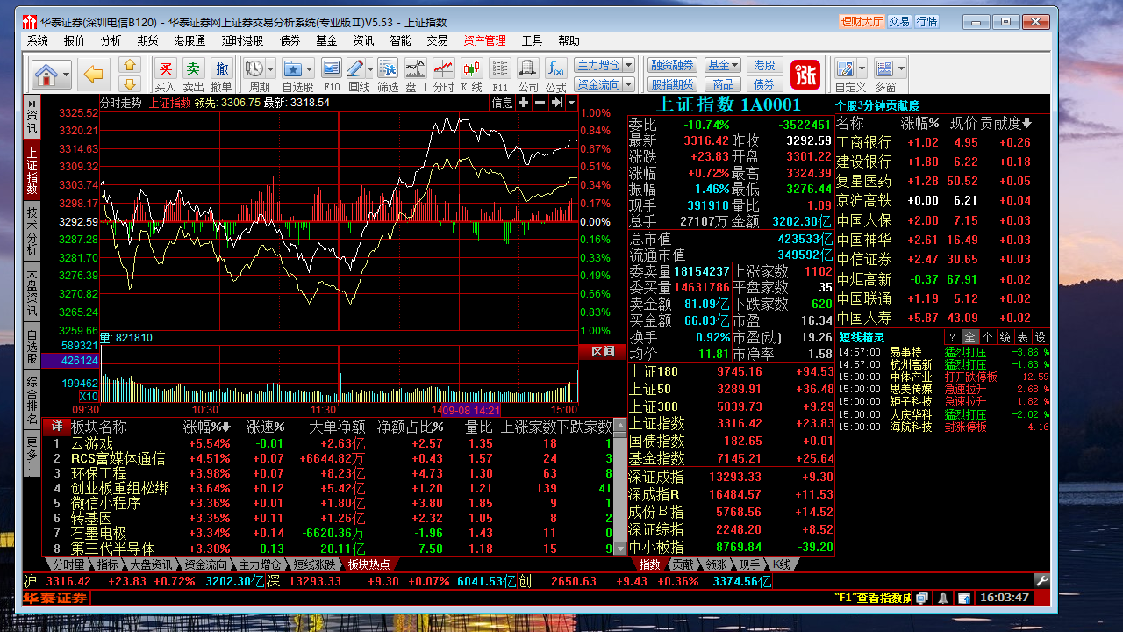Open the 基金 dropdown in toolbar
This screenshot has height=632, width=1123.
(x=723, y=65)
